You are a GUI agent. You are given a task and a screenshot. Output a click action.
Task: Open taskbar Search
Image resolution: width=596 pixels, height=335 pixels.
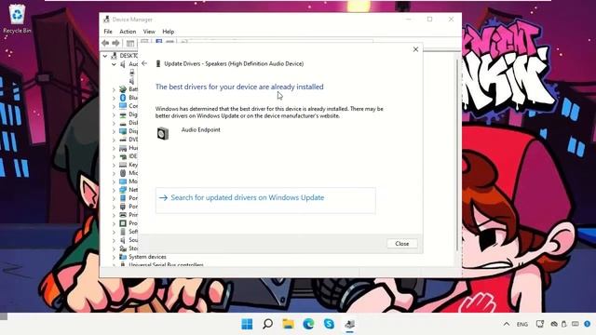point(267,324)
